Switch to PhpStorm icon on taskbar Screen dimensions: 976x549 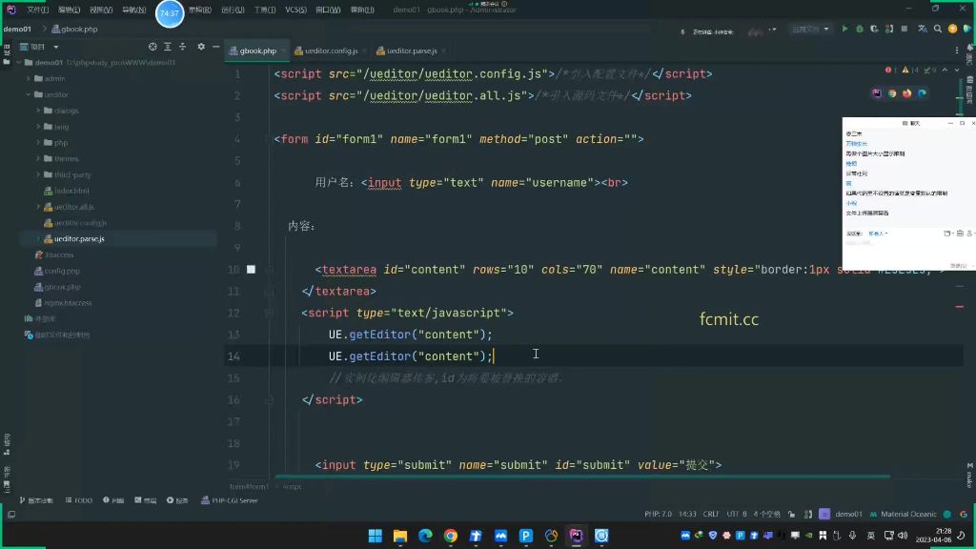pyautogui.click(x=577, y=536)
